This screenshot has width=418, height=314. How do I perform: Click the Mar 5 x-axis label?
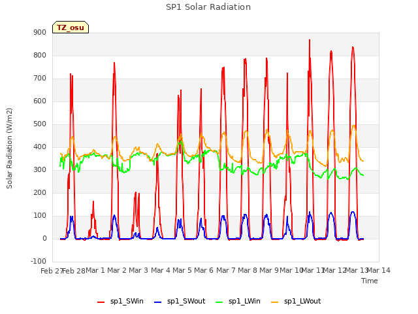coord(182,270)
